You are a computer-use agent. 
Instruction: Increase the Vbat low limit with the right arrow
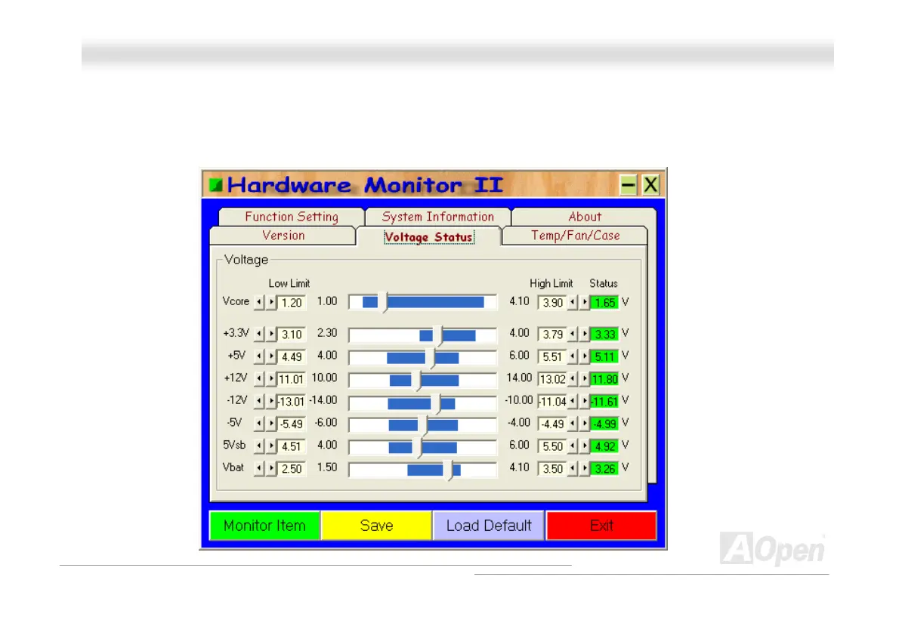coord(272,468)
